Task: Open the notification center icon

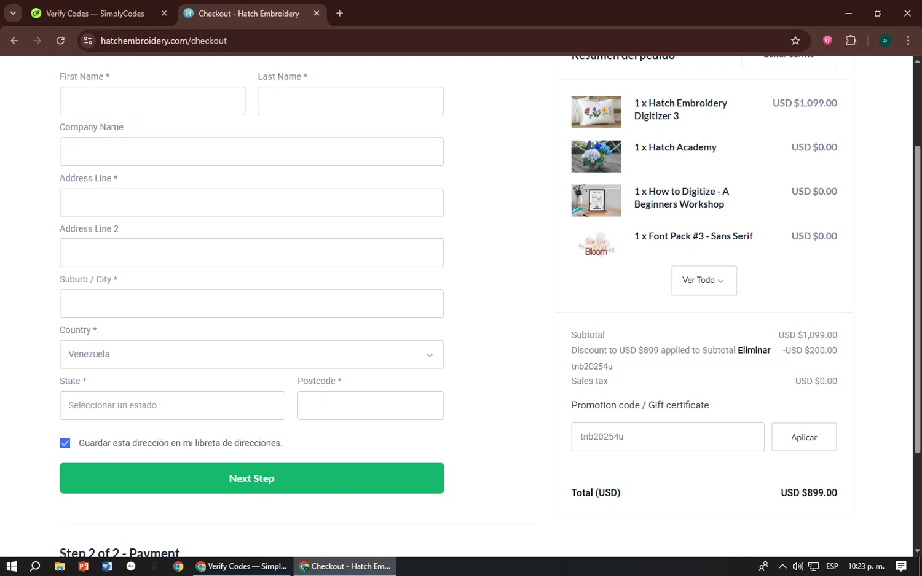Action: point(901,566)
